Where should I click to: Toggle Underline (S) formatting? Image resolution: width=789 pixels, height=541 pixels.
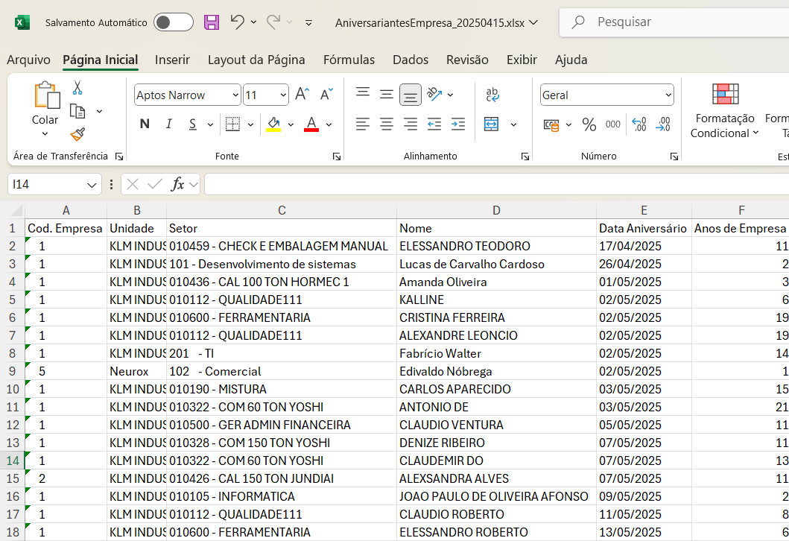tap(193, 124)
